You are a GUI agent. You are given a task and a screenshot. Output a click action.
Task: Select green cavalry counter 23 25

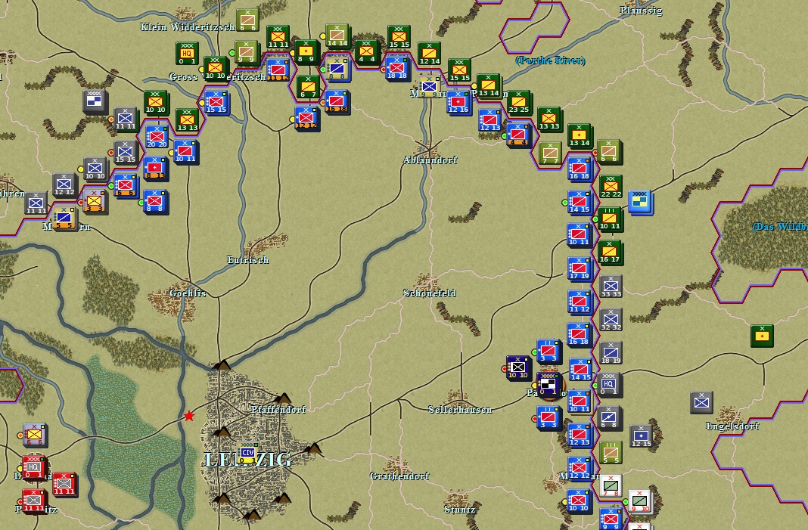click(518, 103)
